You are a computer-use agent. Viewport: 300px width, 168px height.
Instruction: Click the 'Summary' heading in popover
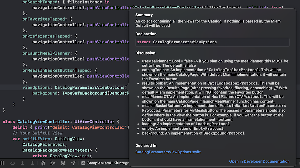coord(144,15)
